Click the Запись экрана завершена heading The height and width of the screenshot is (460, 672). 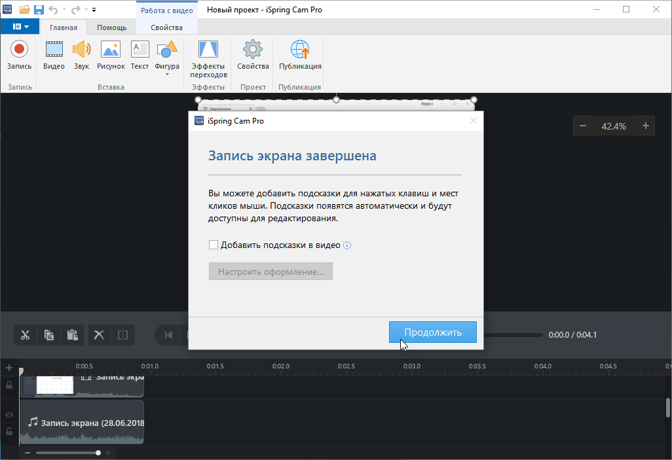[292, 156]
